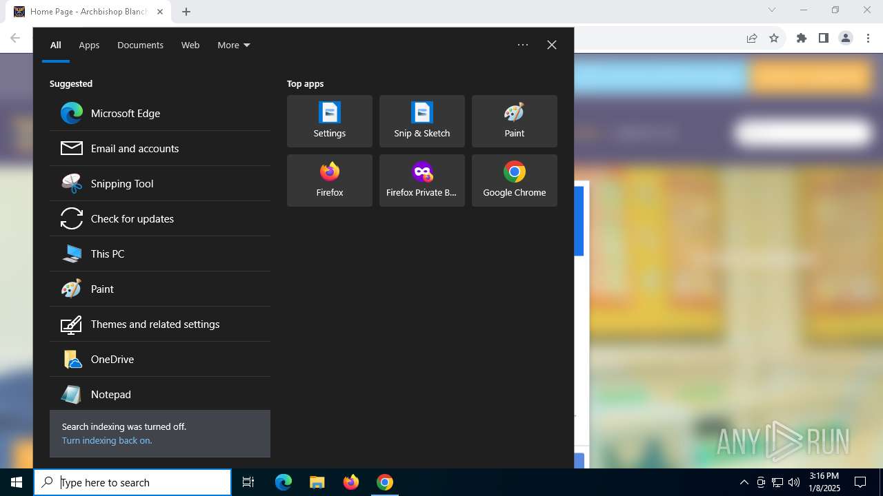Open Settings tile in Top apps

(330, 121)
